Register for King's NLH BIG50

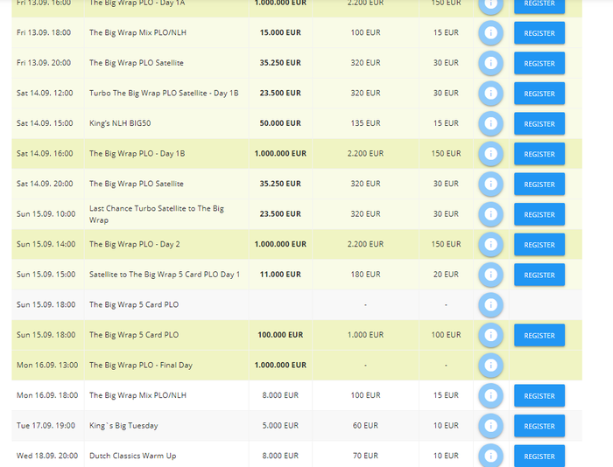coord(539,124)
